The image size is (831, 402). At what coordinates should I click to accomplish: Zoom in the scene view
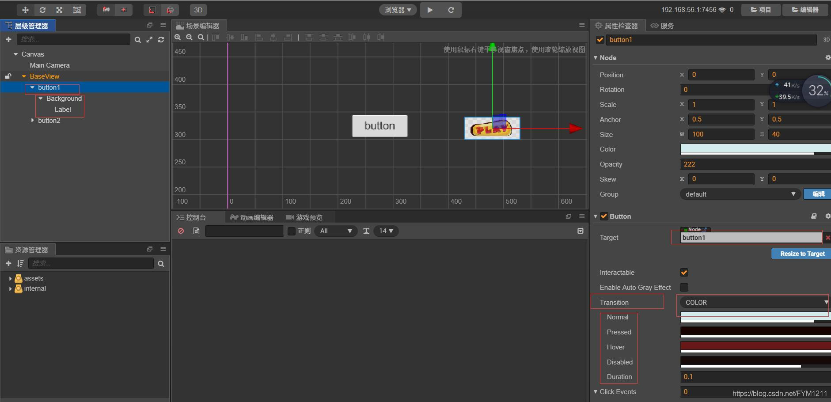(178, 38)
